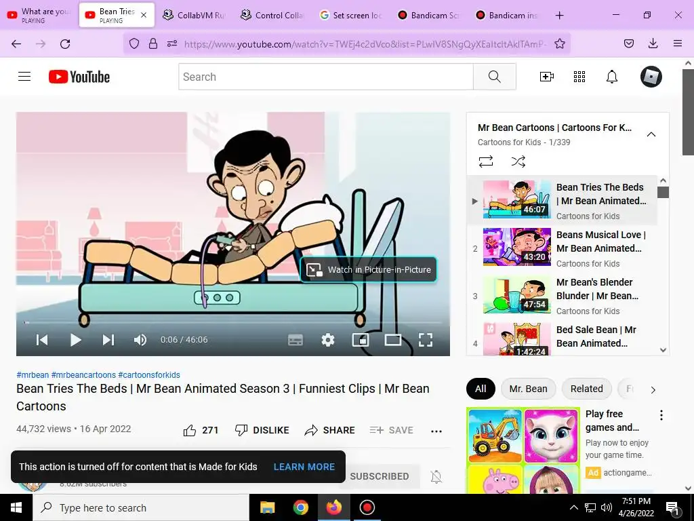
Task: Toggle the channel notification bell
Action: 436,477
